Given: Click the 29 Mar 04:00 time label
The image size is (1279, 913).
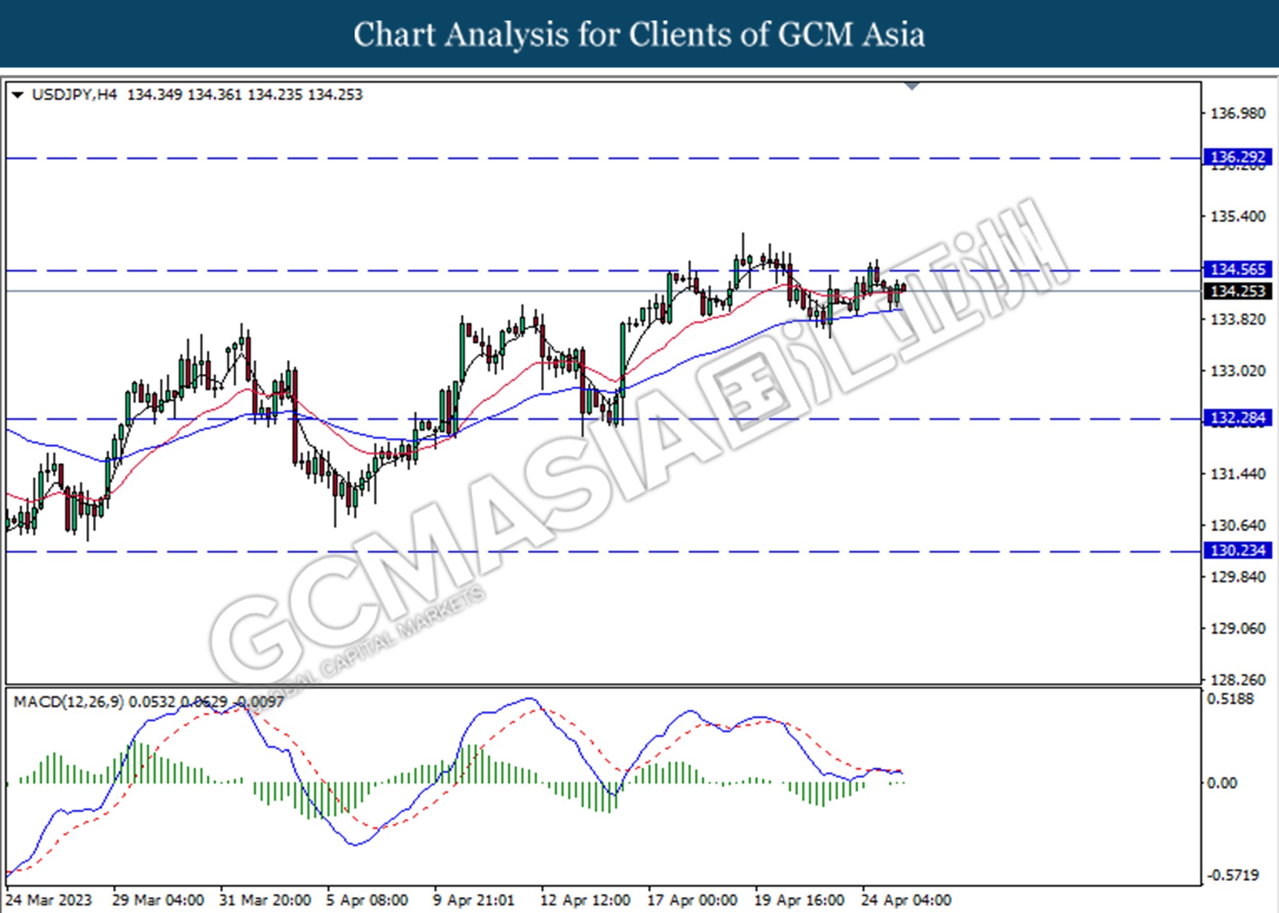Looking at the screenshot, I should [x=158, y=900].
